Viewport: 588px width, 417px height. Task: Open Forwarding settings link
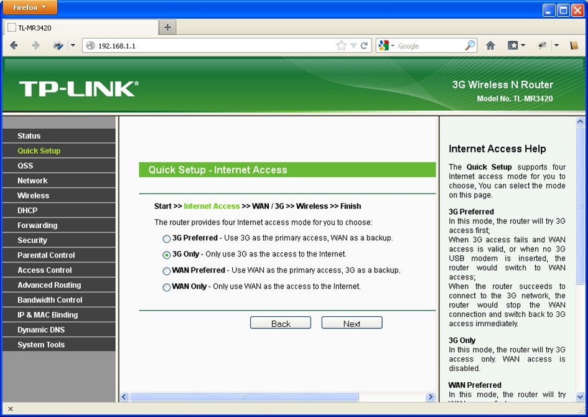point(59,225)
